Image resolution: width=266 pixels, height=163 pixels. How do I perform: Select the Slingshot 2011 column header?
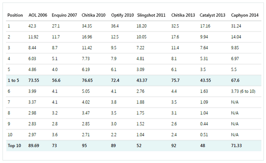pyautogui.click(x=151, y=15)
